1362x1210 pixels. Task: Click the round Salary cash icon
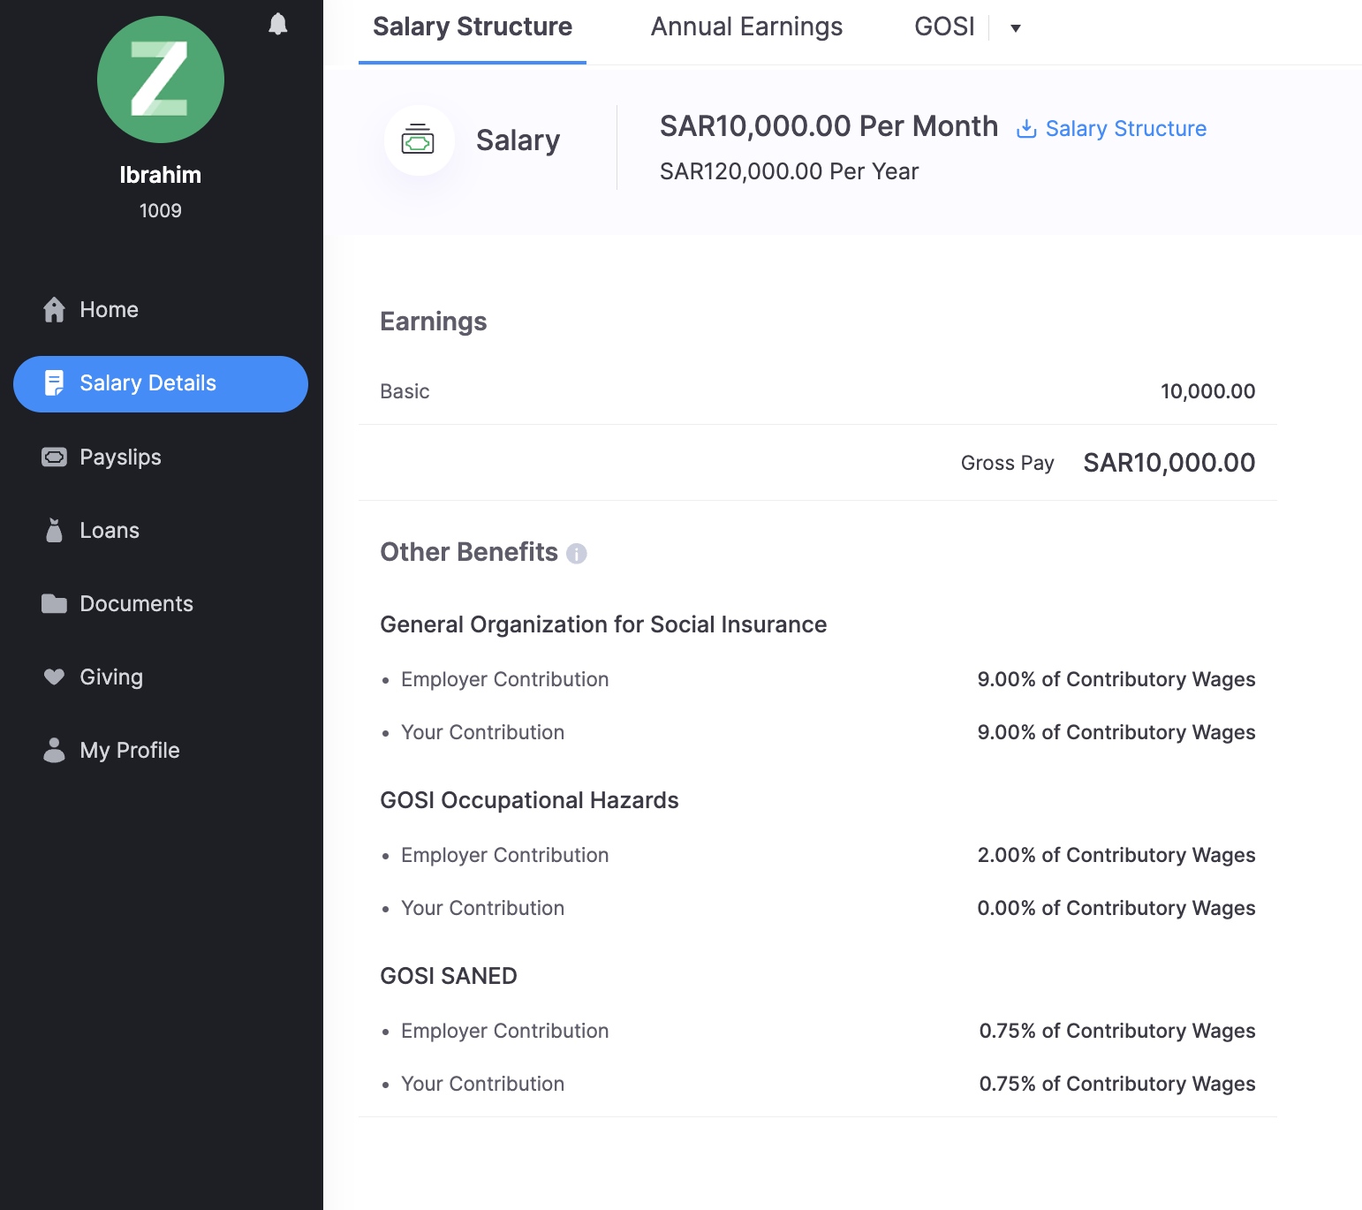click(x=419, y=140)
